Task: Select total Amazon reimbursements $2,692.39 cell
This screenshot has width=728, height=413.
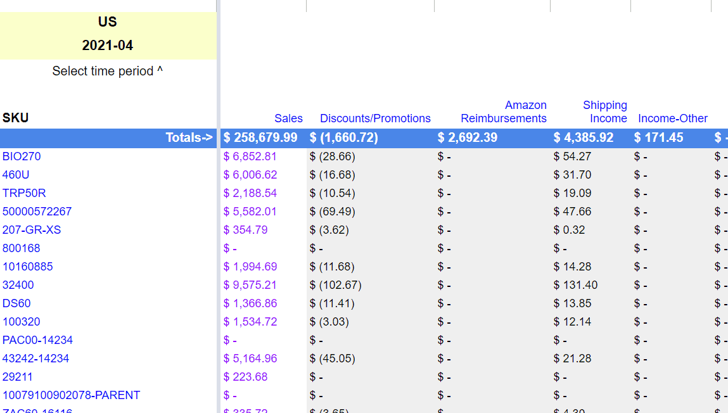Action: tap(468, 138)
